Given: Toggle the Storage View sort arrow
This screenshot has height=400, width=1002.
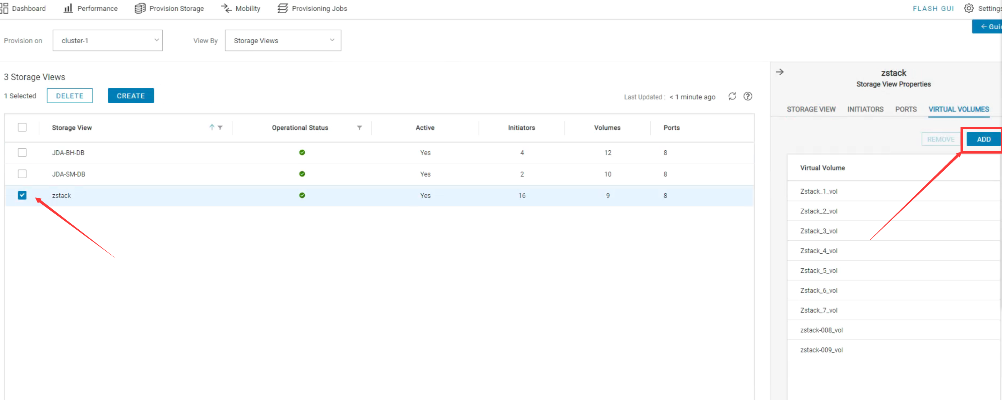Looking at the screenshot, I should click(212, 127).
